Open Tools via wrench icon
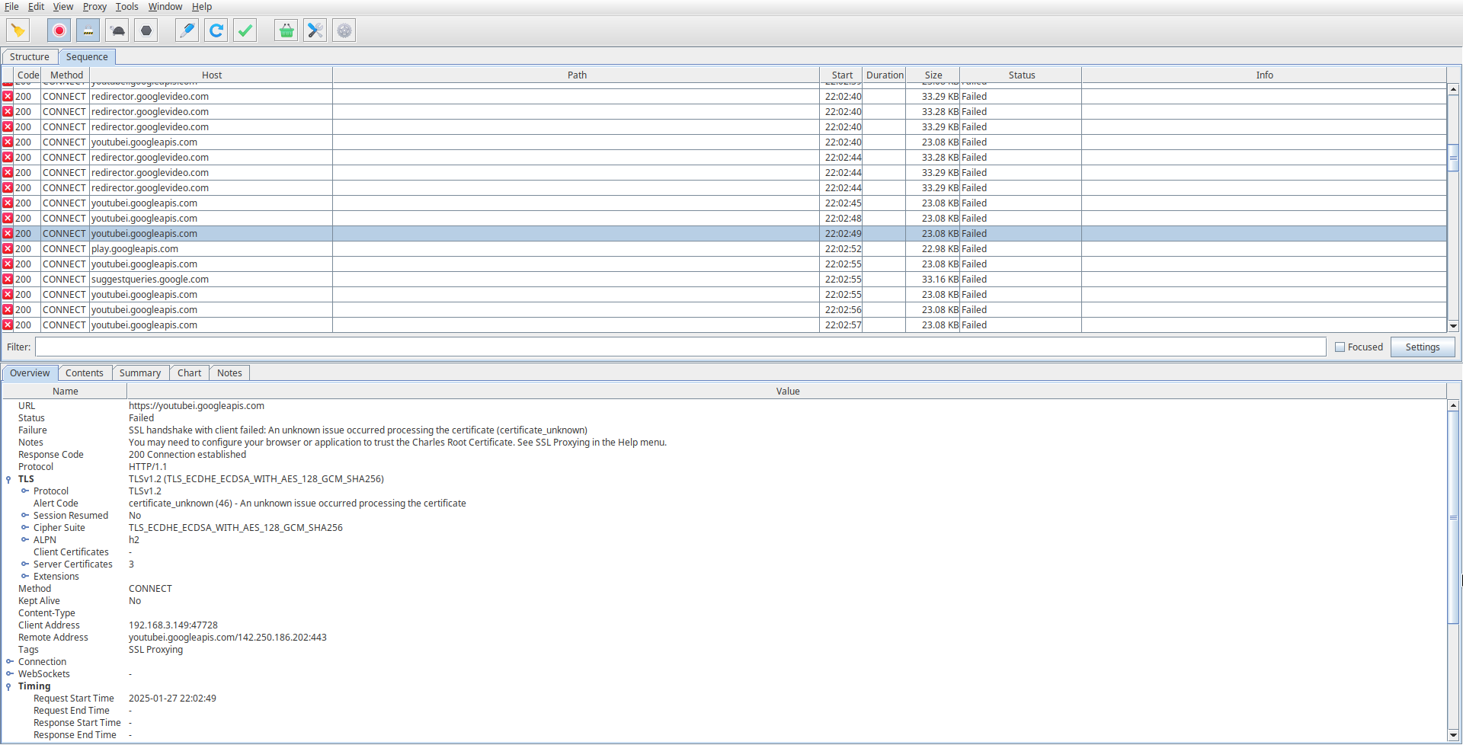The width and height of the screenshot is (1463, 745). [x=315, y=30]
